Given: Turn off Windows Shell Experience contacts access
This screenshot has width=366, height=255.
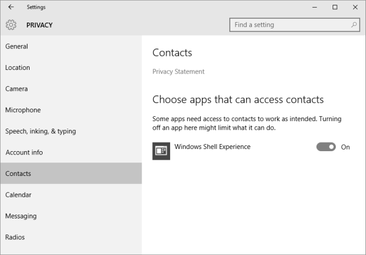Looking at the screenshot, I should tap(326, 147).
